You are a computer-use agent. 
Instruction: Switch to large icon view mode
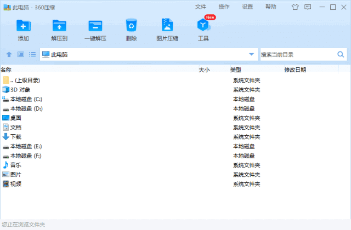pyautogui.click(x=20, y=55)
